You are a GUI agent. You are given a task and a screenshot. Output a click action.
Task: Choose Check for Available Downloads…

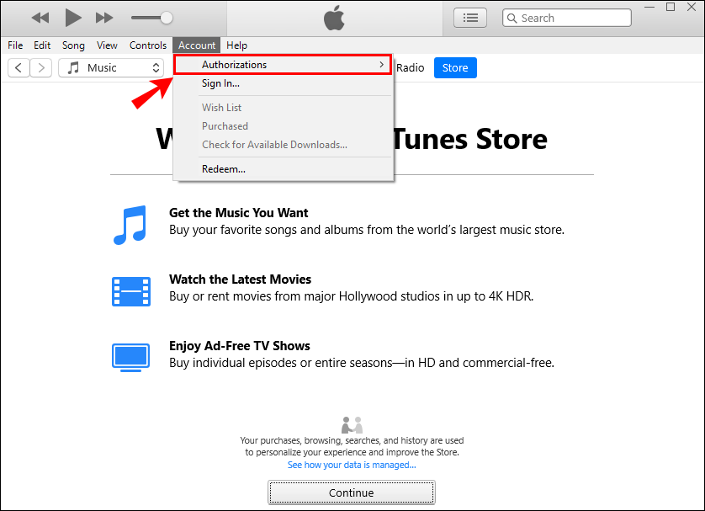pos(283,145)
